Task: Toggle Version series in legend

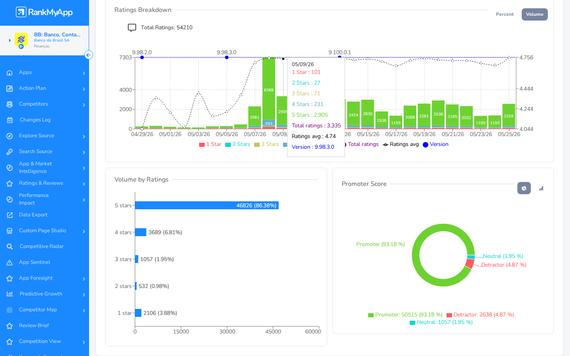Action: tap(435, 144)
